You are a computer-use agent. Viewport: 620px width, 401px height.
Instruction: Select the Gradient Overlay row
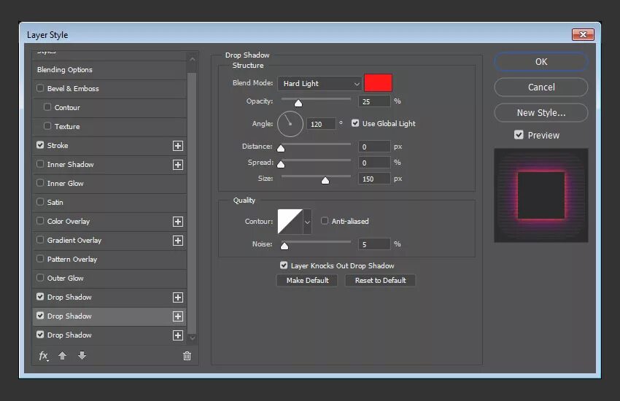(x=109, y=241)
